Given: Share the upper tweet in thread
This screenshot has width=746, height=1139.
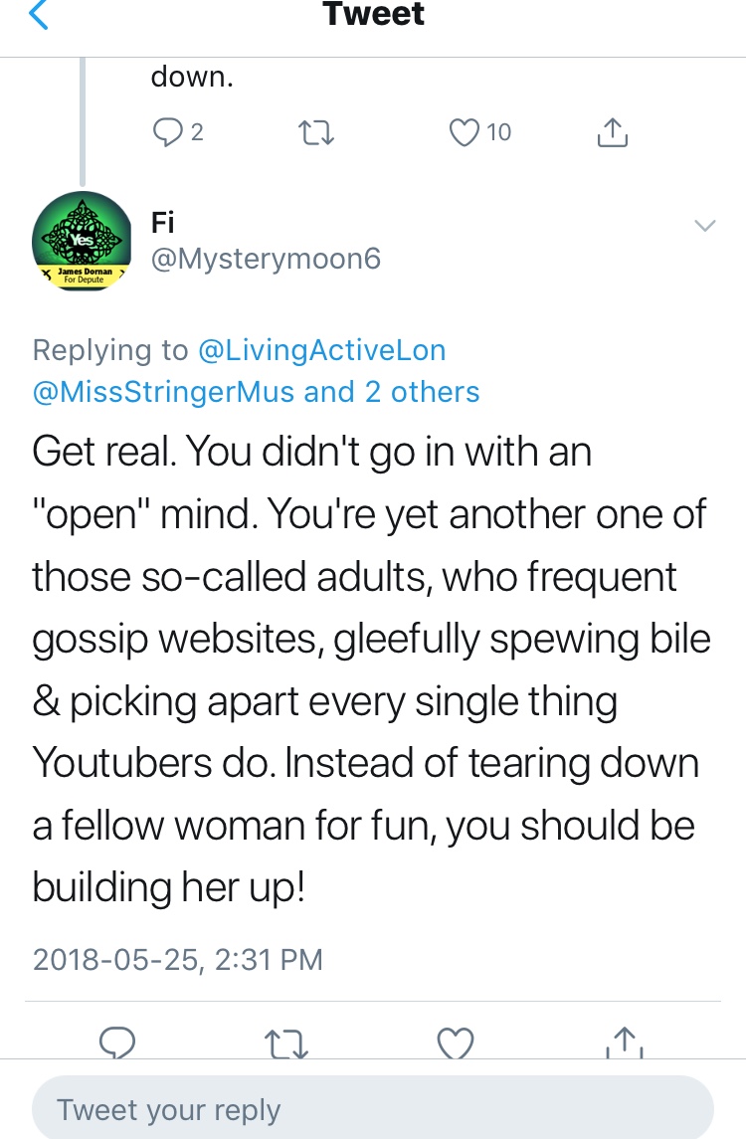Looking at the screenshot, I should 613,131.
